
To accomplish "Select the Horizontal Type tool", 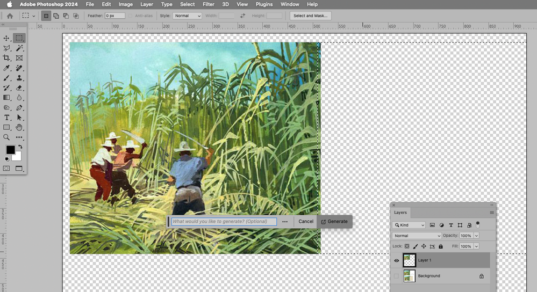I will coord(6,118).
